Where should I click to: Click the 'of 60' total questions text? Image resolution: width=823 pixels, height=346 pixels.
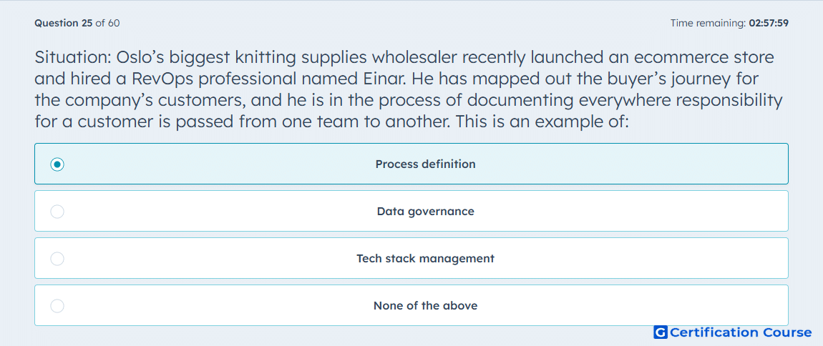coord(107,23)
